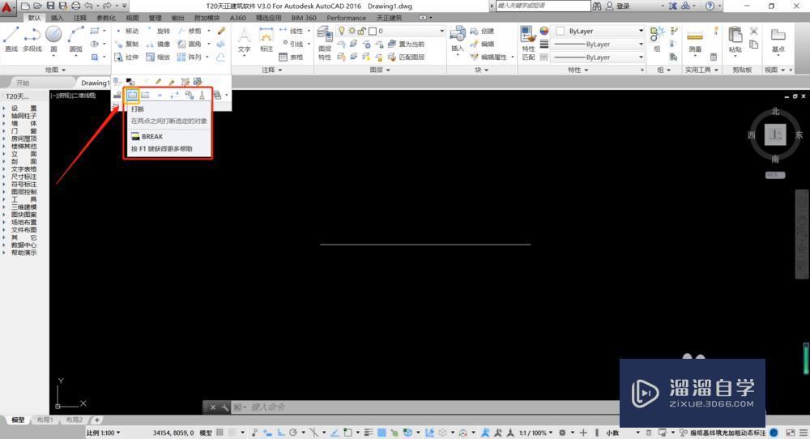
Task: Open Layer Properties (图层特性)
Action: [x=325, y=44]
